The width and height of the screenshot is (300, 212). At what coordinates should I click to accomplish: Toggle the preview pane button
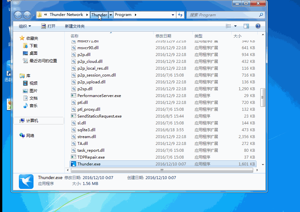click(246, 26)
